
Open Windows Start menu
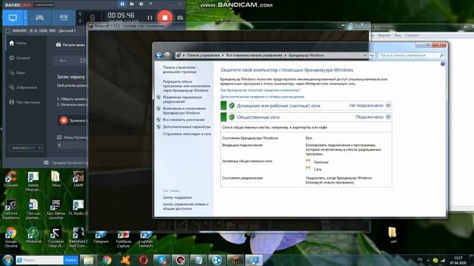(x=7, y=260)
